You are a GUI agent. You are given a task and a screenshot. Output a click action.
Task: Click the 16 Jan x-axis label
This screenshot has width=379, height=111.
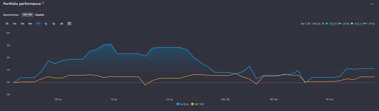point(114,99)
